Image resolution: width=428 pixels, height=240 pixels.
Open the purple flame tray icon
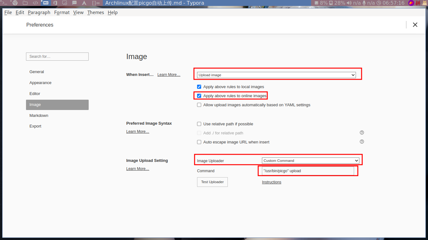pyautogui.click(x=411, y=3)
